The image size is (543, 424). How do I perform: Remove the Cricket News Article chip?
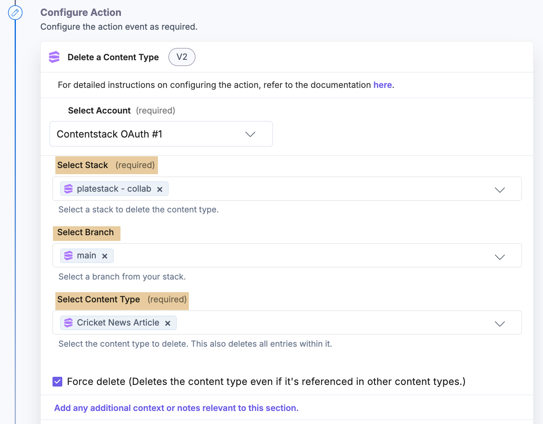[168, 323]
